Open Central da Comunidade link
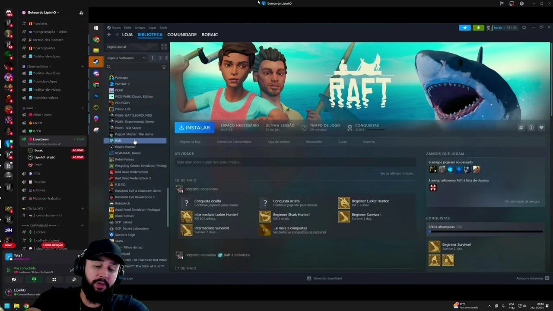 click(x=234, y=142)
